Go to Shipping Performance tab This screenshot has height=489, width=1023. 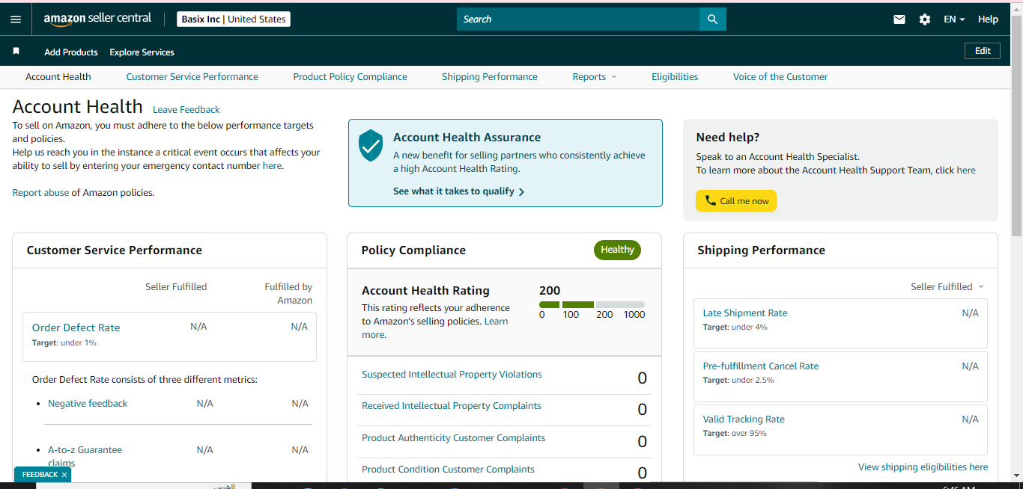(x=490, y=76)
